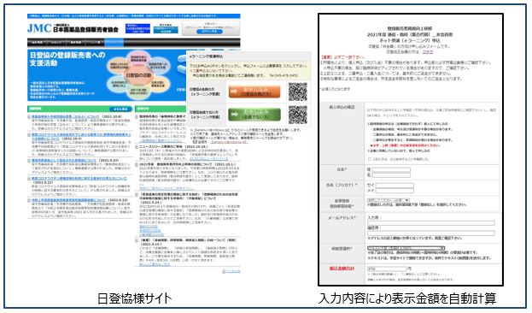Select the QR code beside the orange button
The height and width of the screenshot is (313, 532).
(x=297, y=92)
